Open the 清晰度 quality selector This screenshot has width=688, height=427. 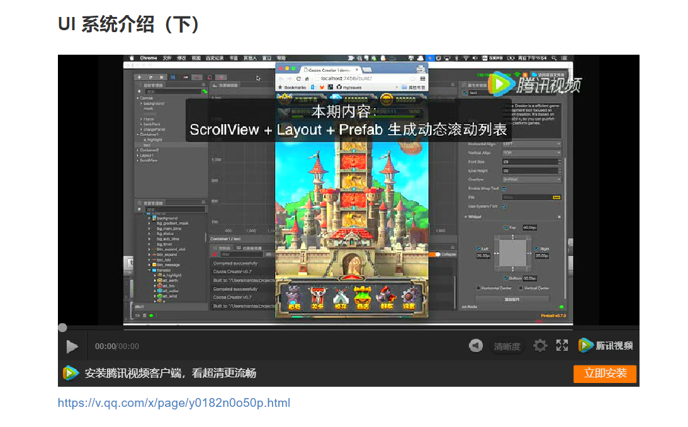click(x=507, y=347)
